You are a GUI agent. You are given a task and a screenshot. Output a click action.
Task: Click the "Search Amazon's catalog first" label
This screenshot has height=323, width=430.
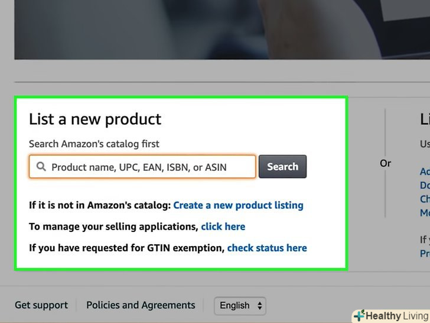(x=94, y=144)
